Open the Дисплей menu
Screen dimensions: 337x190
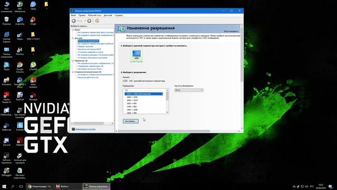(108, 15)
